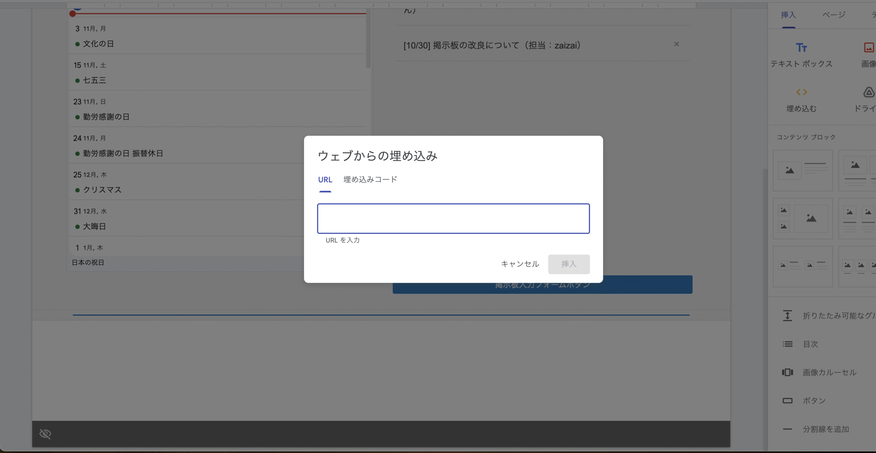The image size is (876, 453).
Task: Click the 挿入 button in the dialog
Action: click(x=569, y=264)
